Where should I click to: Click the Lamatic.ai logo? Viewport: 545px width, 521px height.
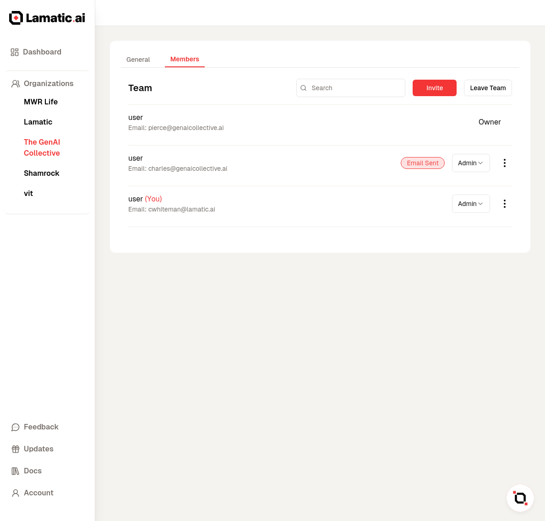(47, 18)
